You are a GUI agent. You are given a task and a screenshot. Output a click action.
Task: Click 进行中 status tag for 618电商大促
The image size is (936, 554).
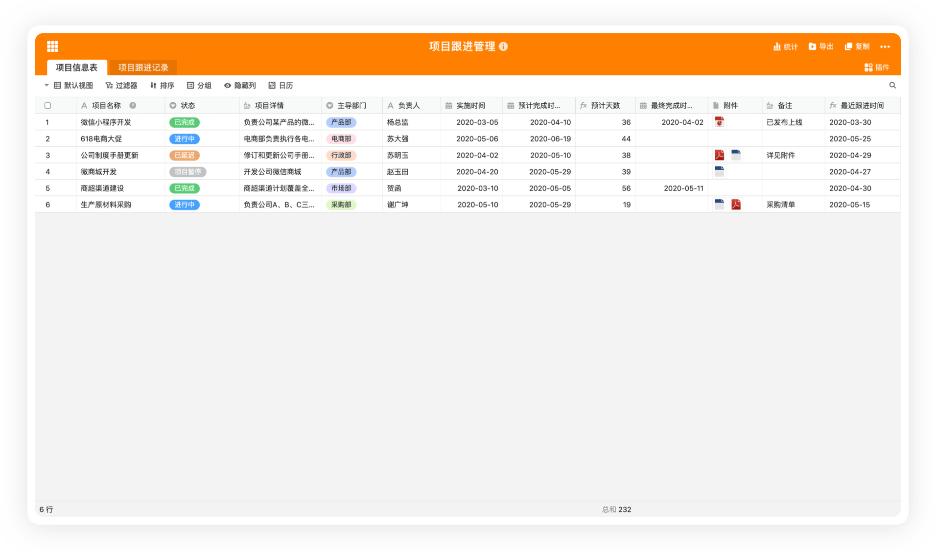[x=185, y=139]
